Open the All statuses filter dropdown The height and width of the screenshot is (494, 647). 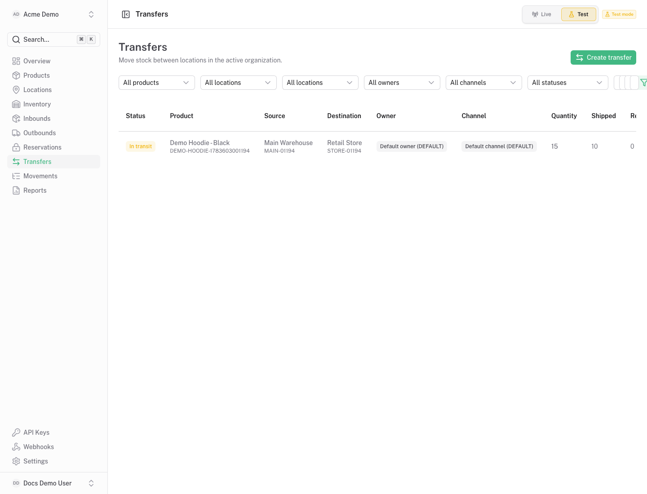[568, 83]
